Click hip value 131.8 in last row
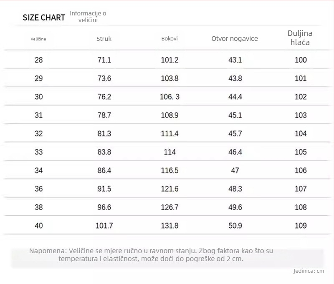 (170, 226)
